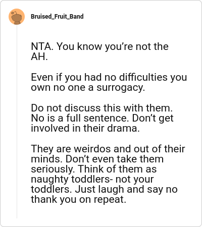Image resolution: width=202 pixels, height=227 pixels.
Task: Click the word "surrogacy." in the comment
Action: coord(121,88)
